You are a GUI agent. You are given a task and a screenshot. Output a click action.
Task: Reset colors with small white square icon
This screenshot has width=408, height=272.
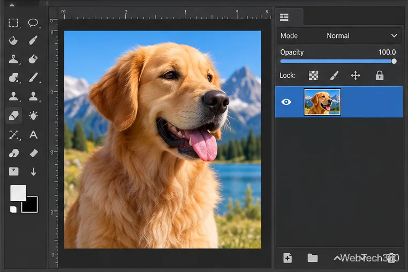pyautogui.click(x=13, y=209)
